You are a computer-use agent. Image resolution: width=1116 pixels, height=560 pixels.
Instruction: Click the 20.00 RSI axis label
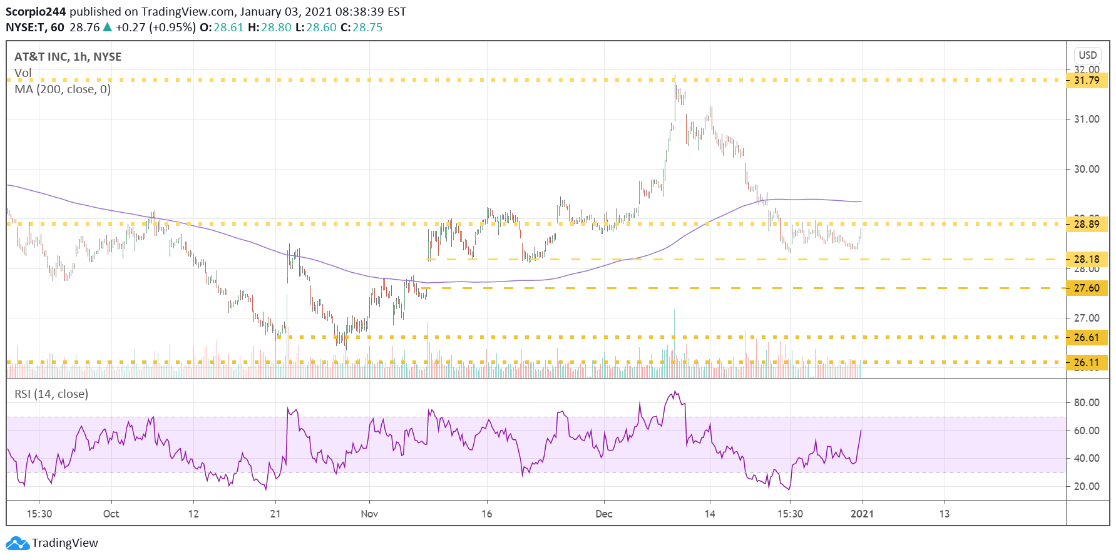click(1087, 486)
